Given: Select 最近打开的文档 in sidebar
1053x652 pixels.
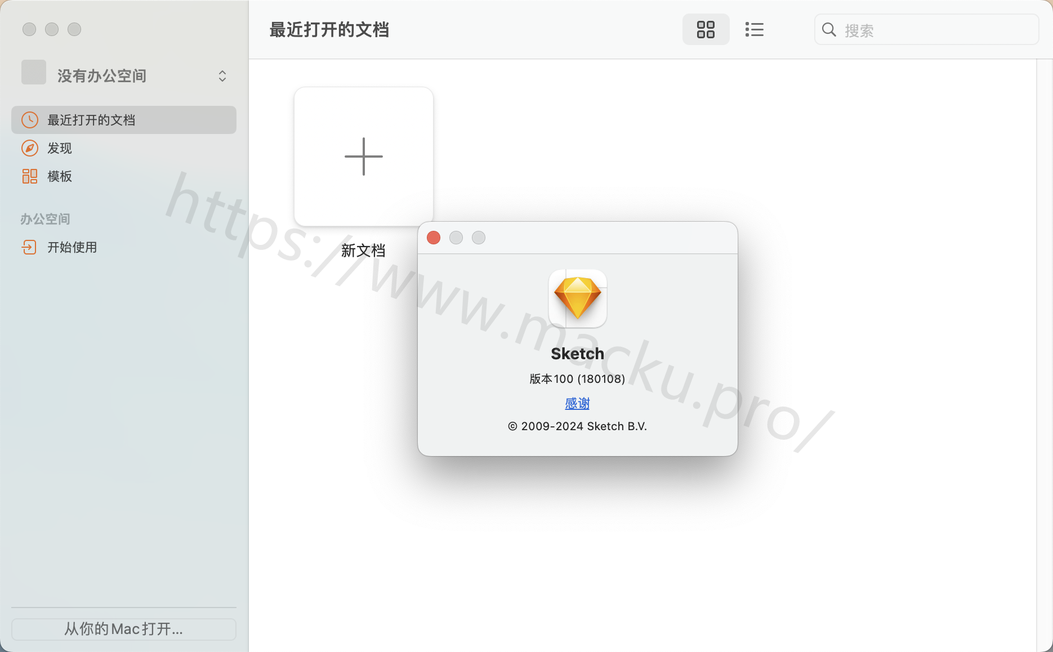Looking at the screenshot, I should [124, 120].
